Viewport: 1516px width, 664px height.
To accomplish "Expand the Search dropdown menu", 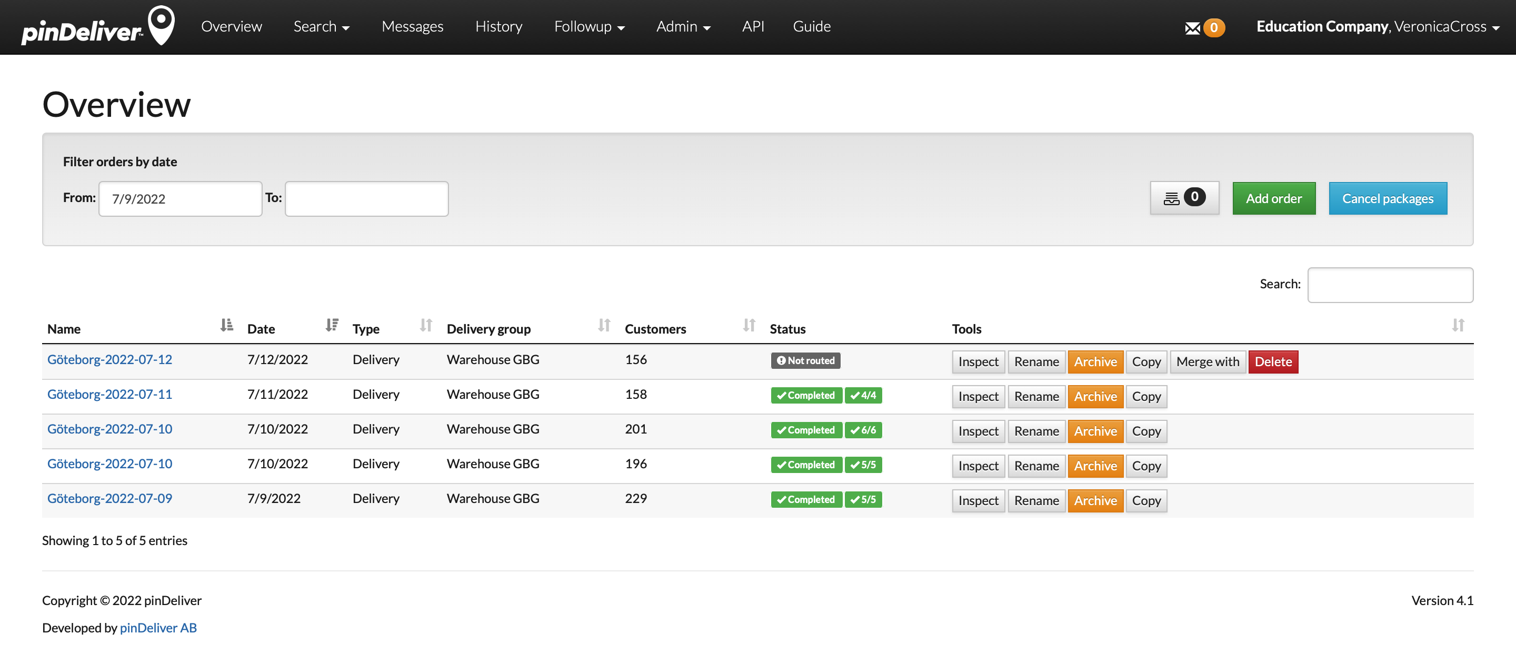I will coord(321,26).
